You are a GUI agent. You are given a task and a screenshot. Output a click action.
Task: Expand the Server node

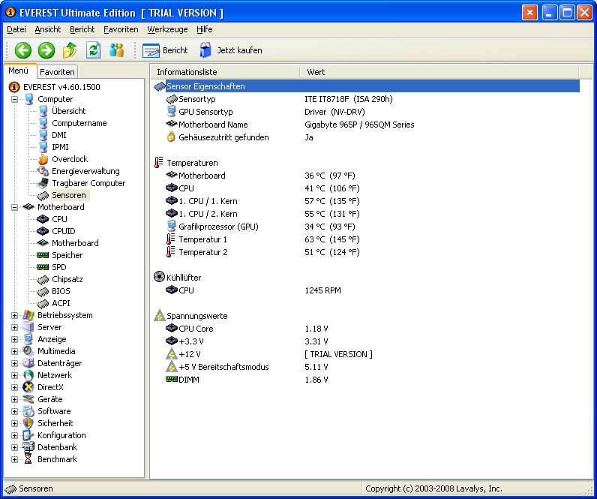click(x=14, y=327)
